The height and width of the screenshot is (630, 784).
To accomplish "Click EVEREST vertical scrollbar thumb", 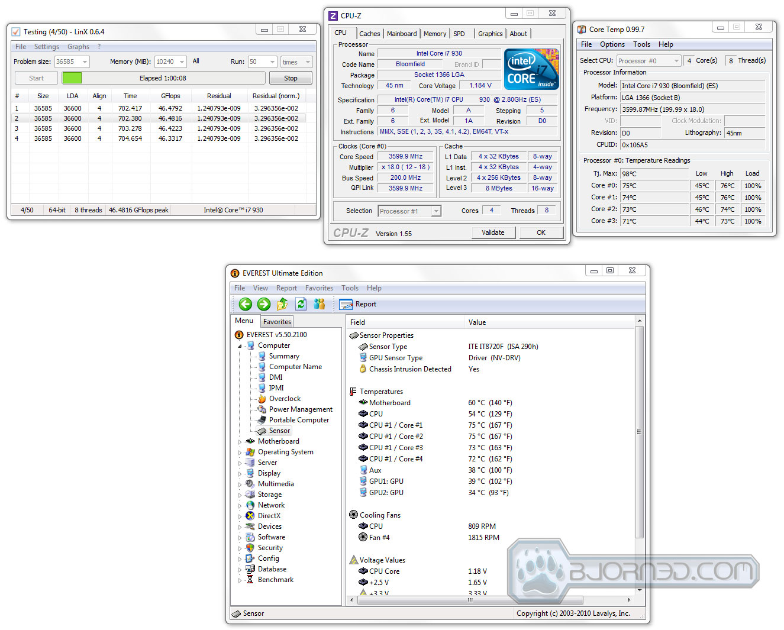I will 639,432.
